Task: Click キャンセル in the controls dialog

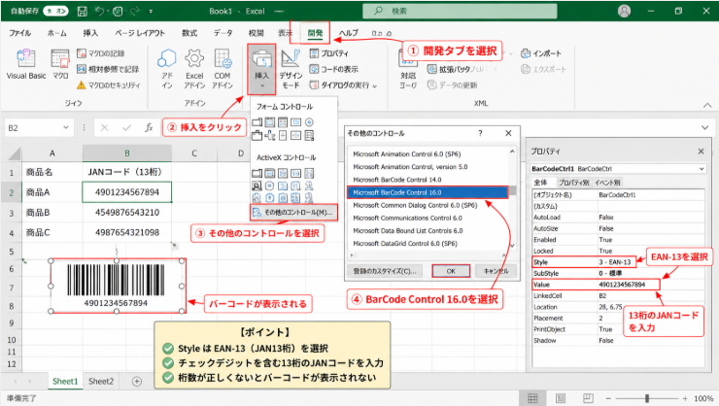Action: click(496, 271)
